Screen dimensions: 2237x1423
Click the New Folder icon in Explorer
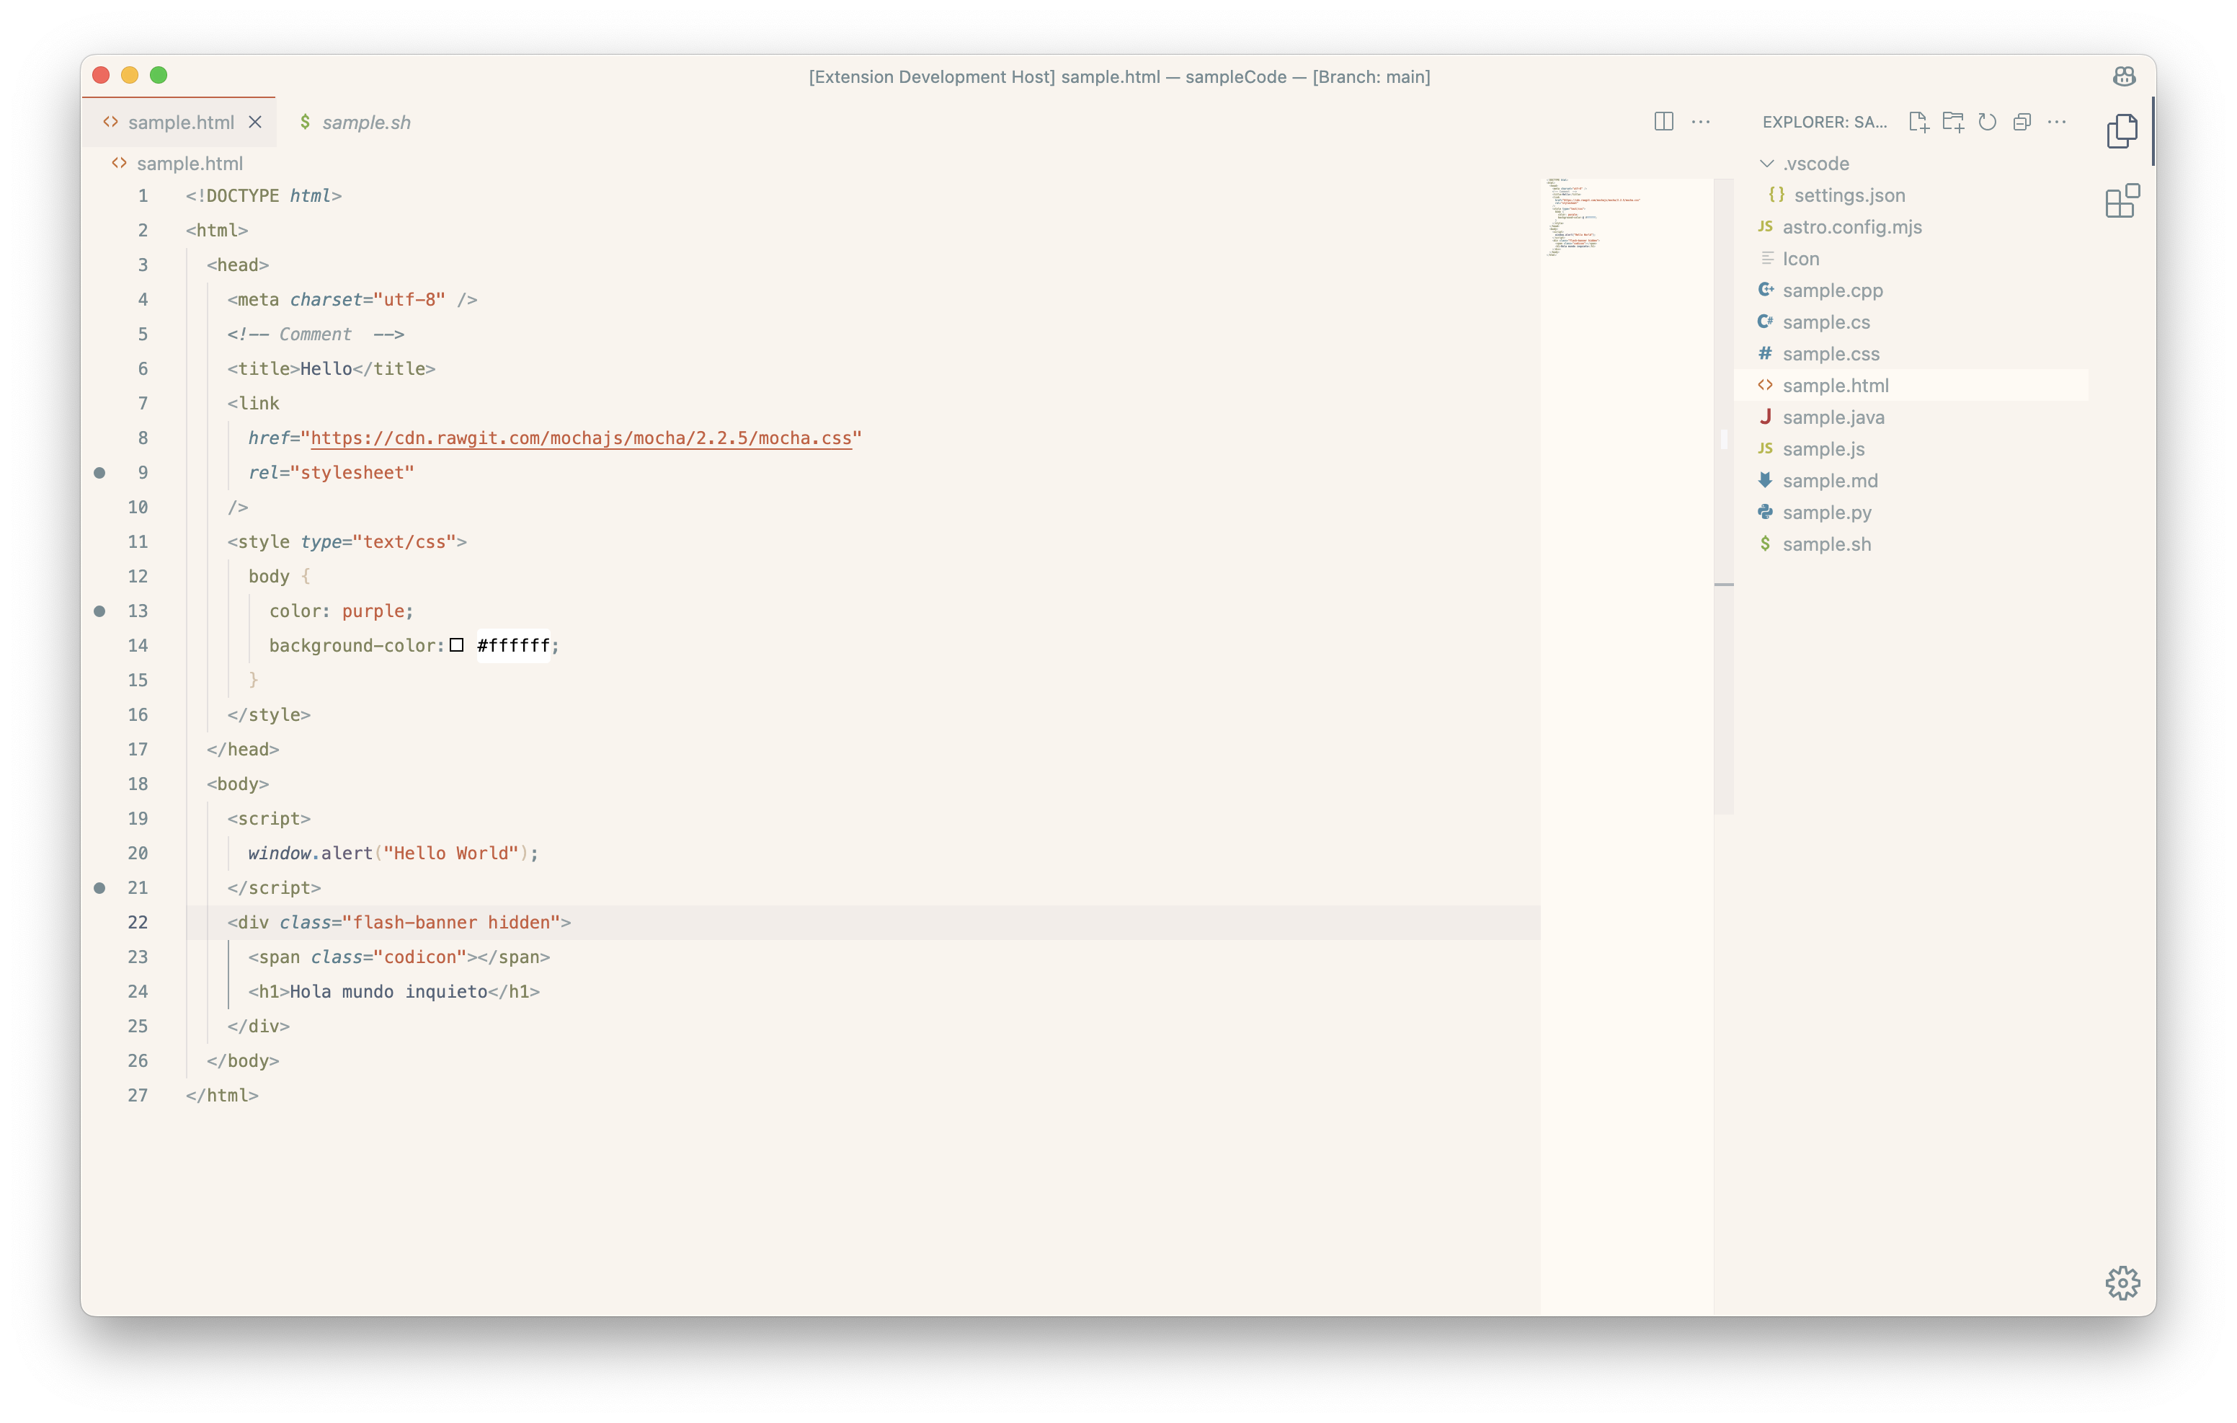[1952, 122]
